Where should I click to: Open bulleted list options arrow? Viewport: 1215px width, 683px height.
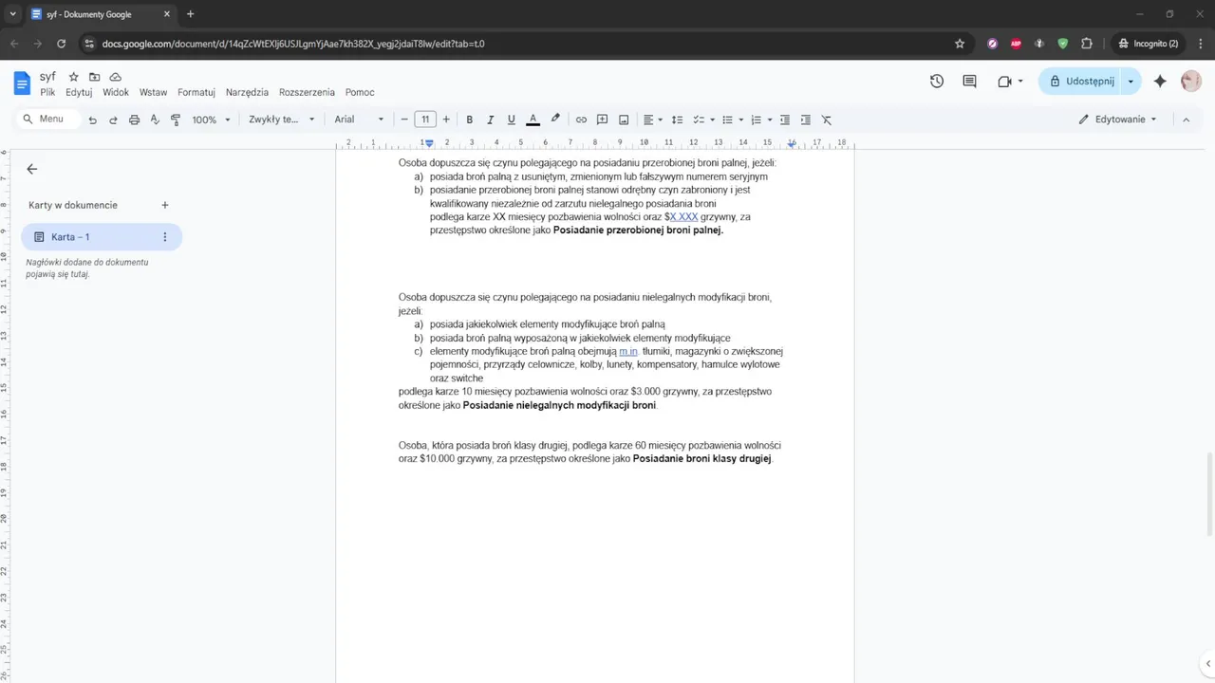click(x=741, y=120)
